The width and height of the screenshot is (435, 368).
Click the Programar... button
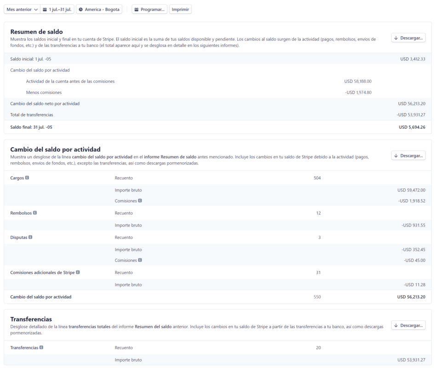(x=149, y=9)
